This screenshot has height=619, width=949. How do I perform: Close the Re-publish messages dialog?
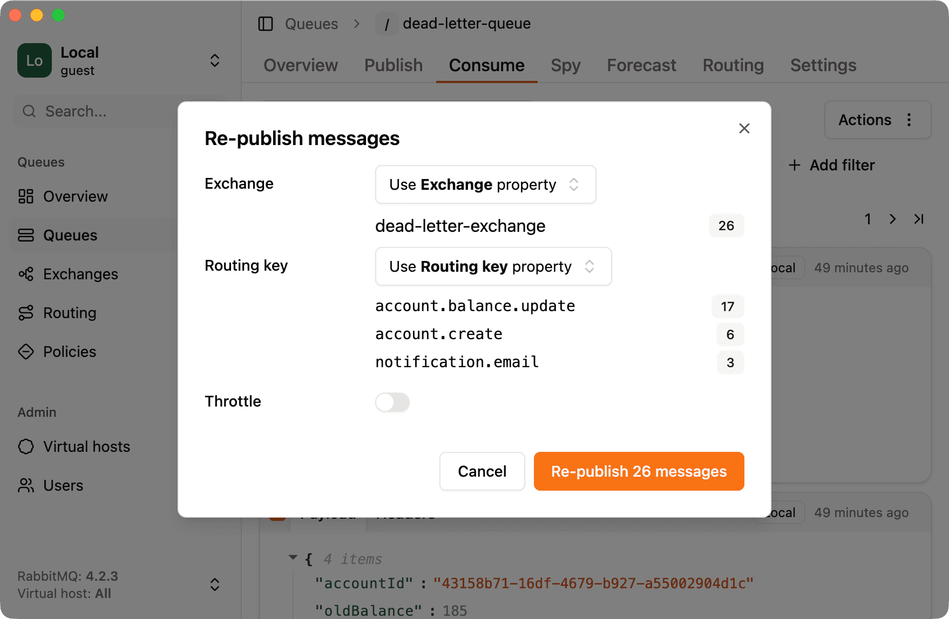pos(744,128)
